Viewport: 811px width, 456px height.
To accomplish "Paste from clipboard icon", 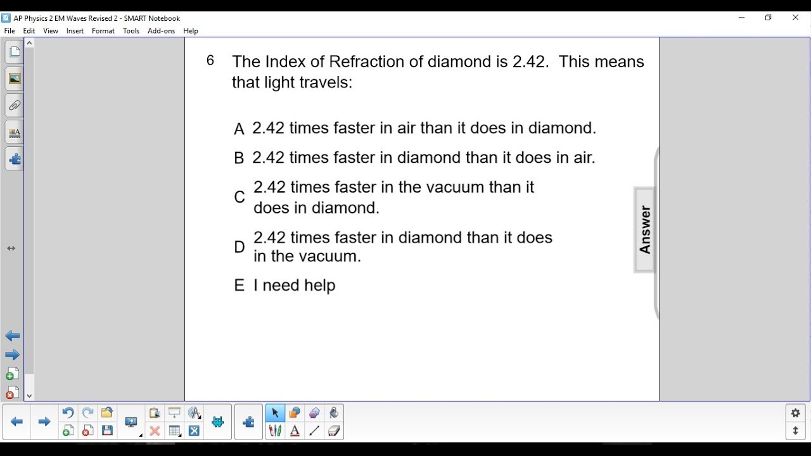I will (155, 413).
